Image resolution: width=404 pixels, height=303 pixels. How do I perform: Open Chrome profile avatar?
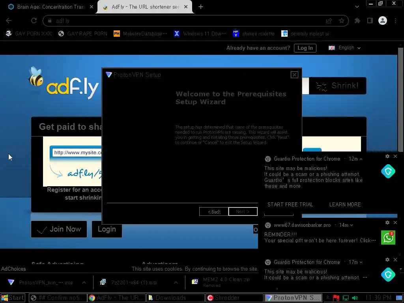point(383,21)
